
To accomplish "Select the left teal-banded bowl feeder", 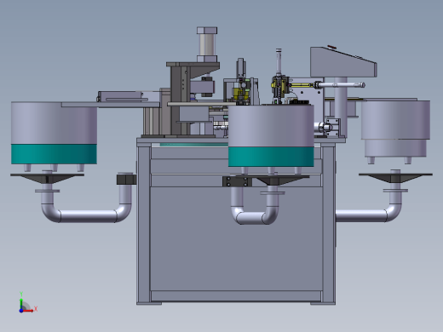I will pyautogui.click(x=54, y=133).
